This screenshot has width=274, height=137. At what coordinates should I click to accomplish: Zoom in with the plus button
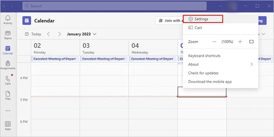pyautogui.click(x=240, y=42)
